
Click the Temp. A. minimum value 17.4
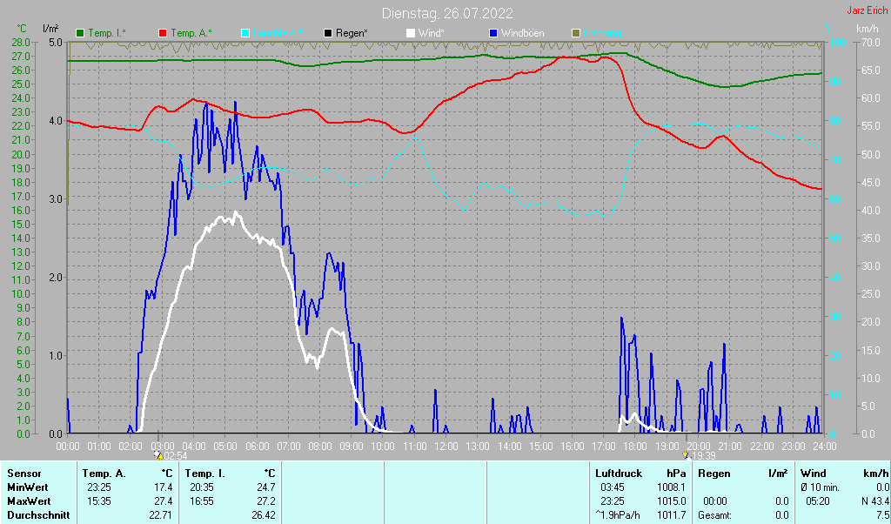163,487
